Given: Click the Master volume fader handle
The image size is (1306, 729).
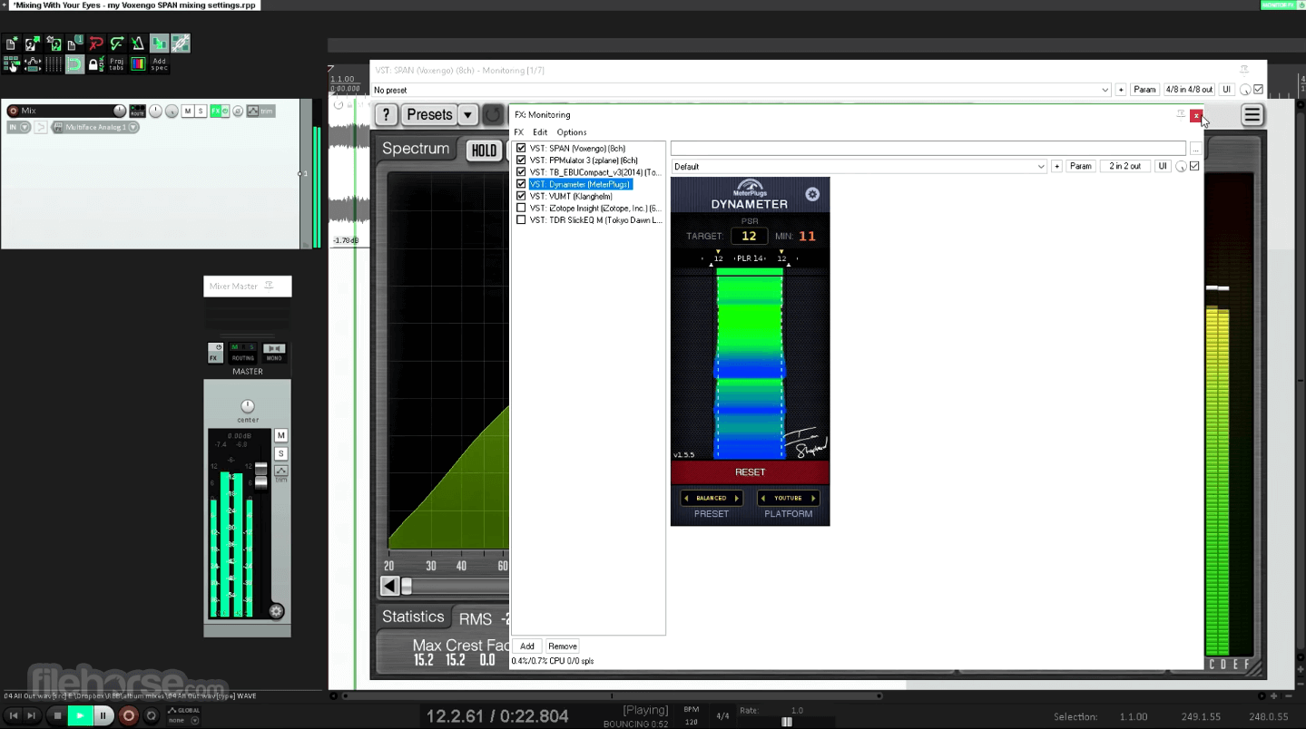Looking at the screenshot, I should click(261, 475).
